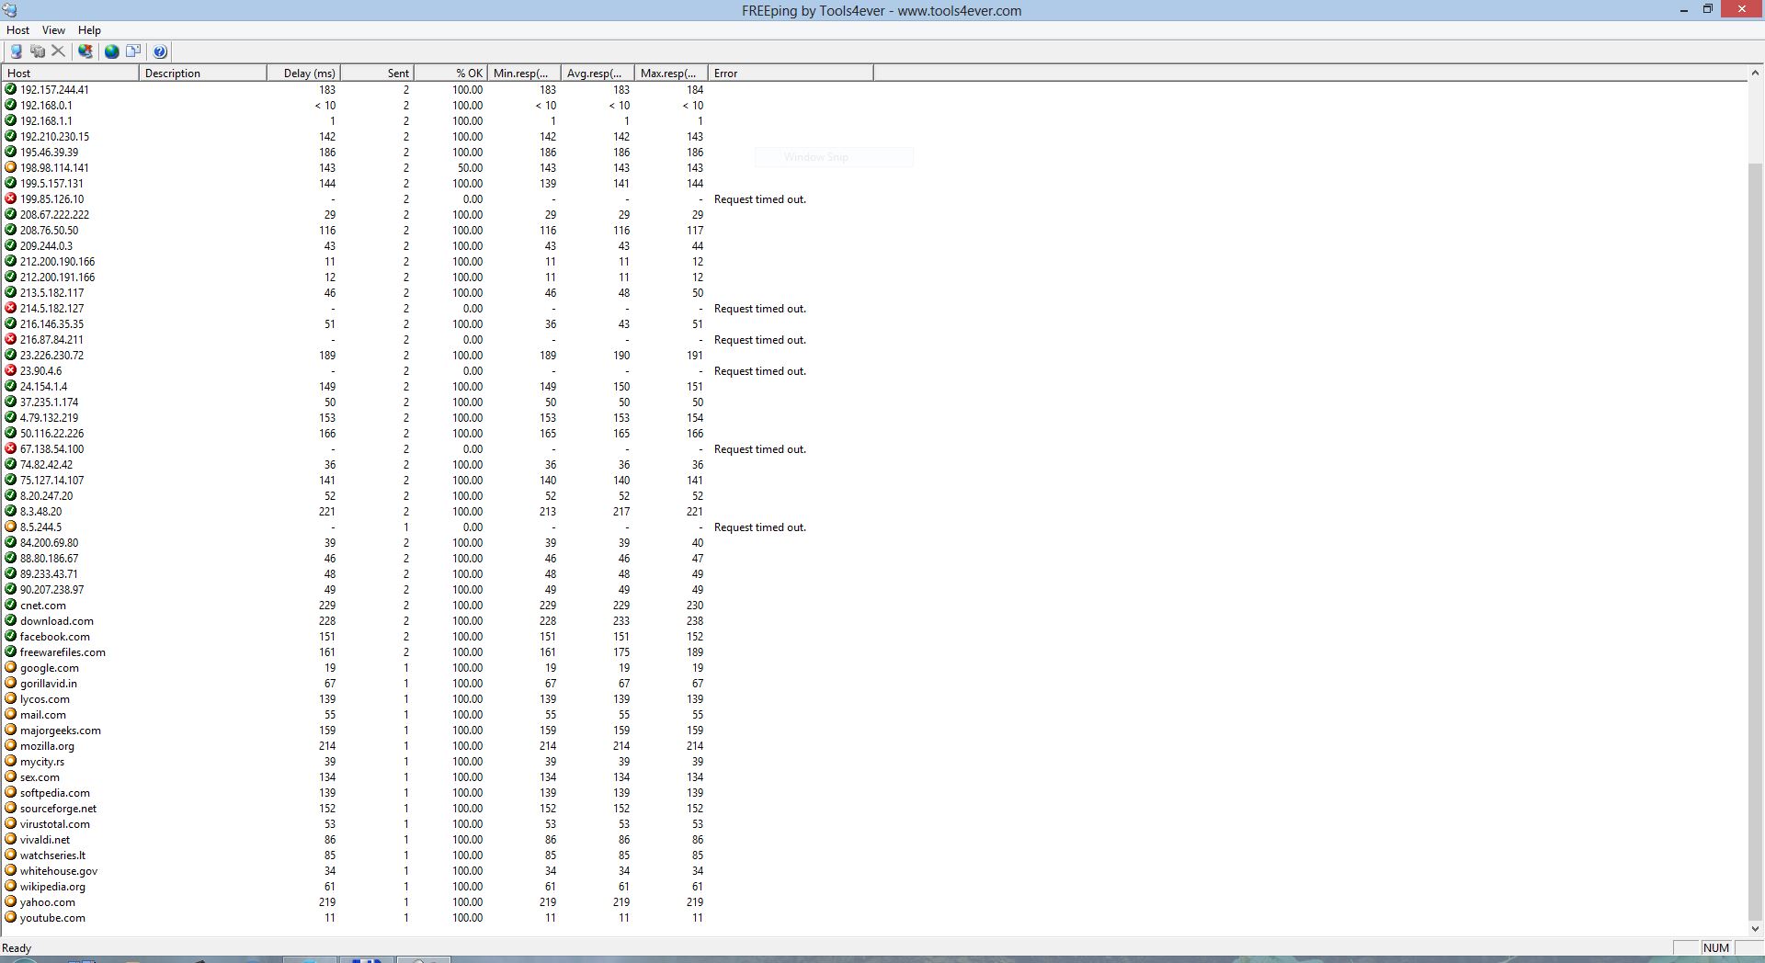Click the orange status icon for google.com
The image size is (1765, 963).
click(x=11, y=667)
